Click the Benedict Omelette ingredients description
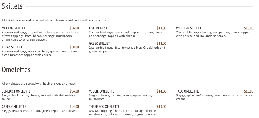The height and width of the screenshot is (118, 259). point(38,97)
